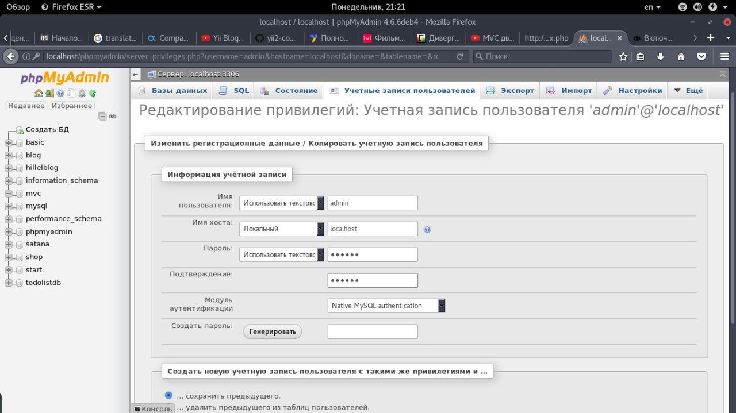The height and width of the screenshot is (413, 736).
Task: Click the link with main panel icon
Action: pyautogui.click(x=113, y=116)
